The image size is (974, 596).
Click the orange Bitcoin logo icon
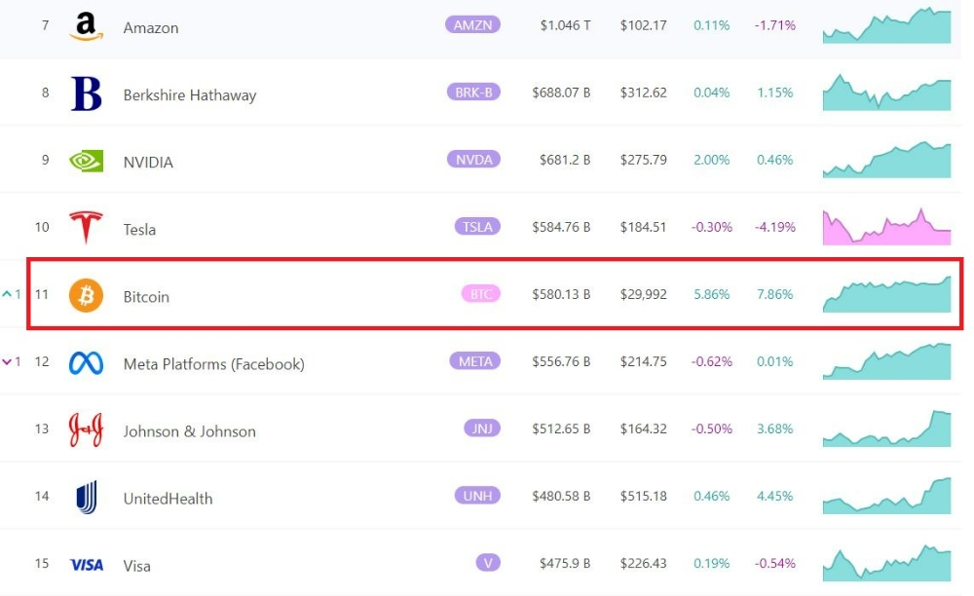pyautogui.click(x=86, y=295)
